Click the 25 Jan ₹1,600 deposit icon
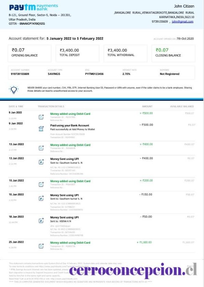The width and height of the screenshot is (204, 287). pyautogui.click(x=41, y=246)
